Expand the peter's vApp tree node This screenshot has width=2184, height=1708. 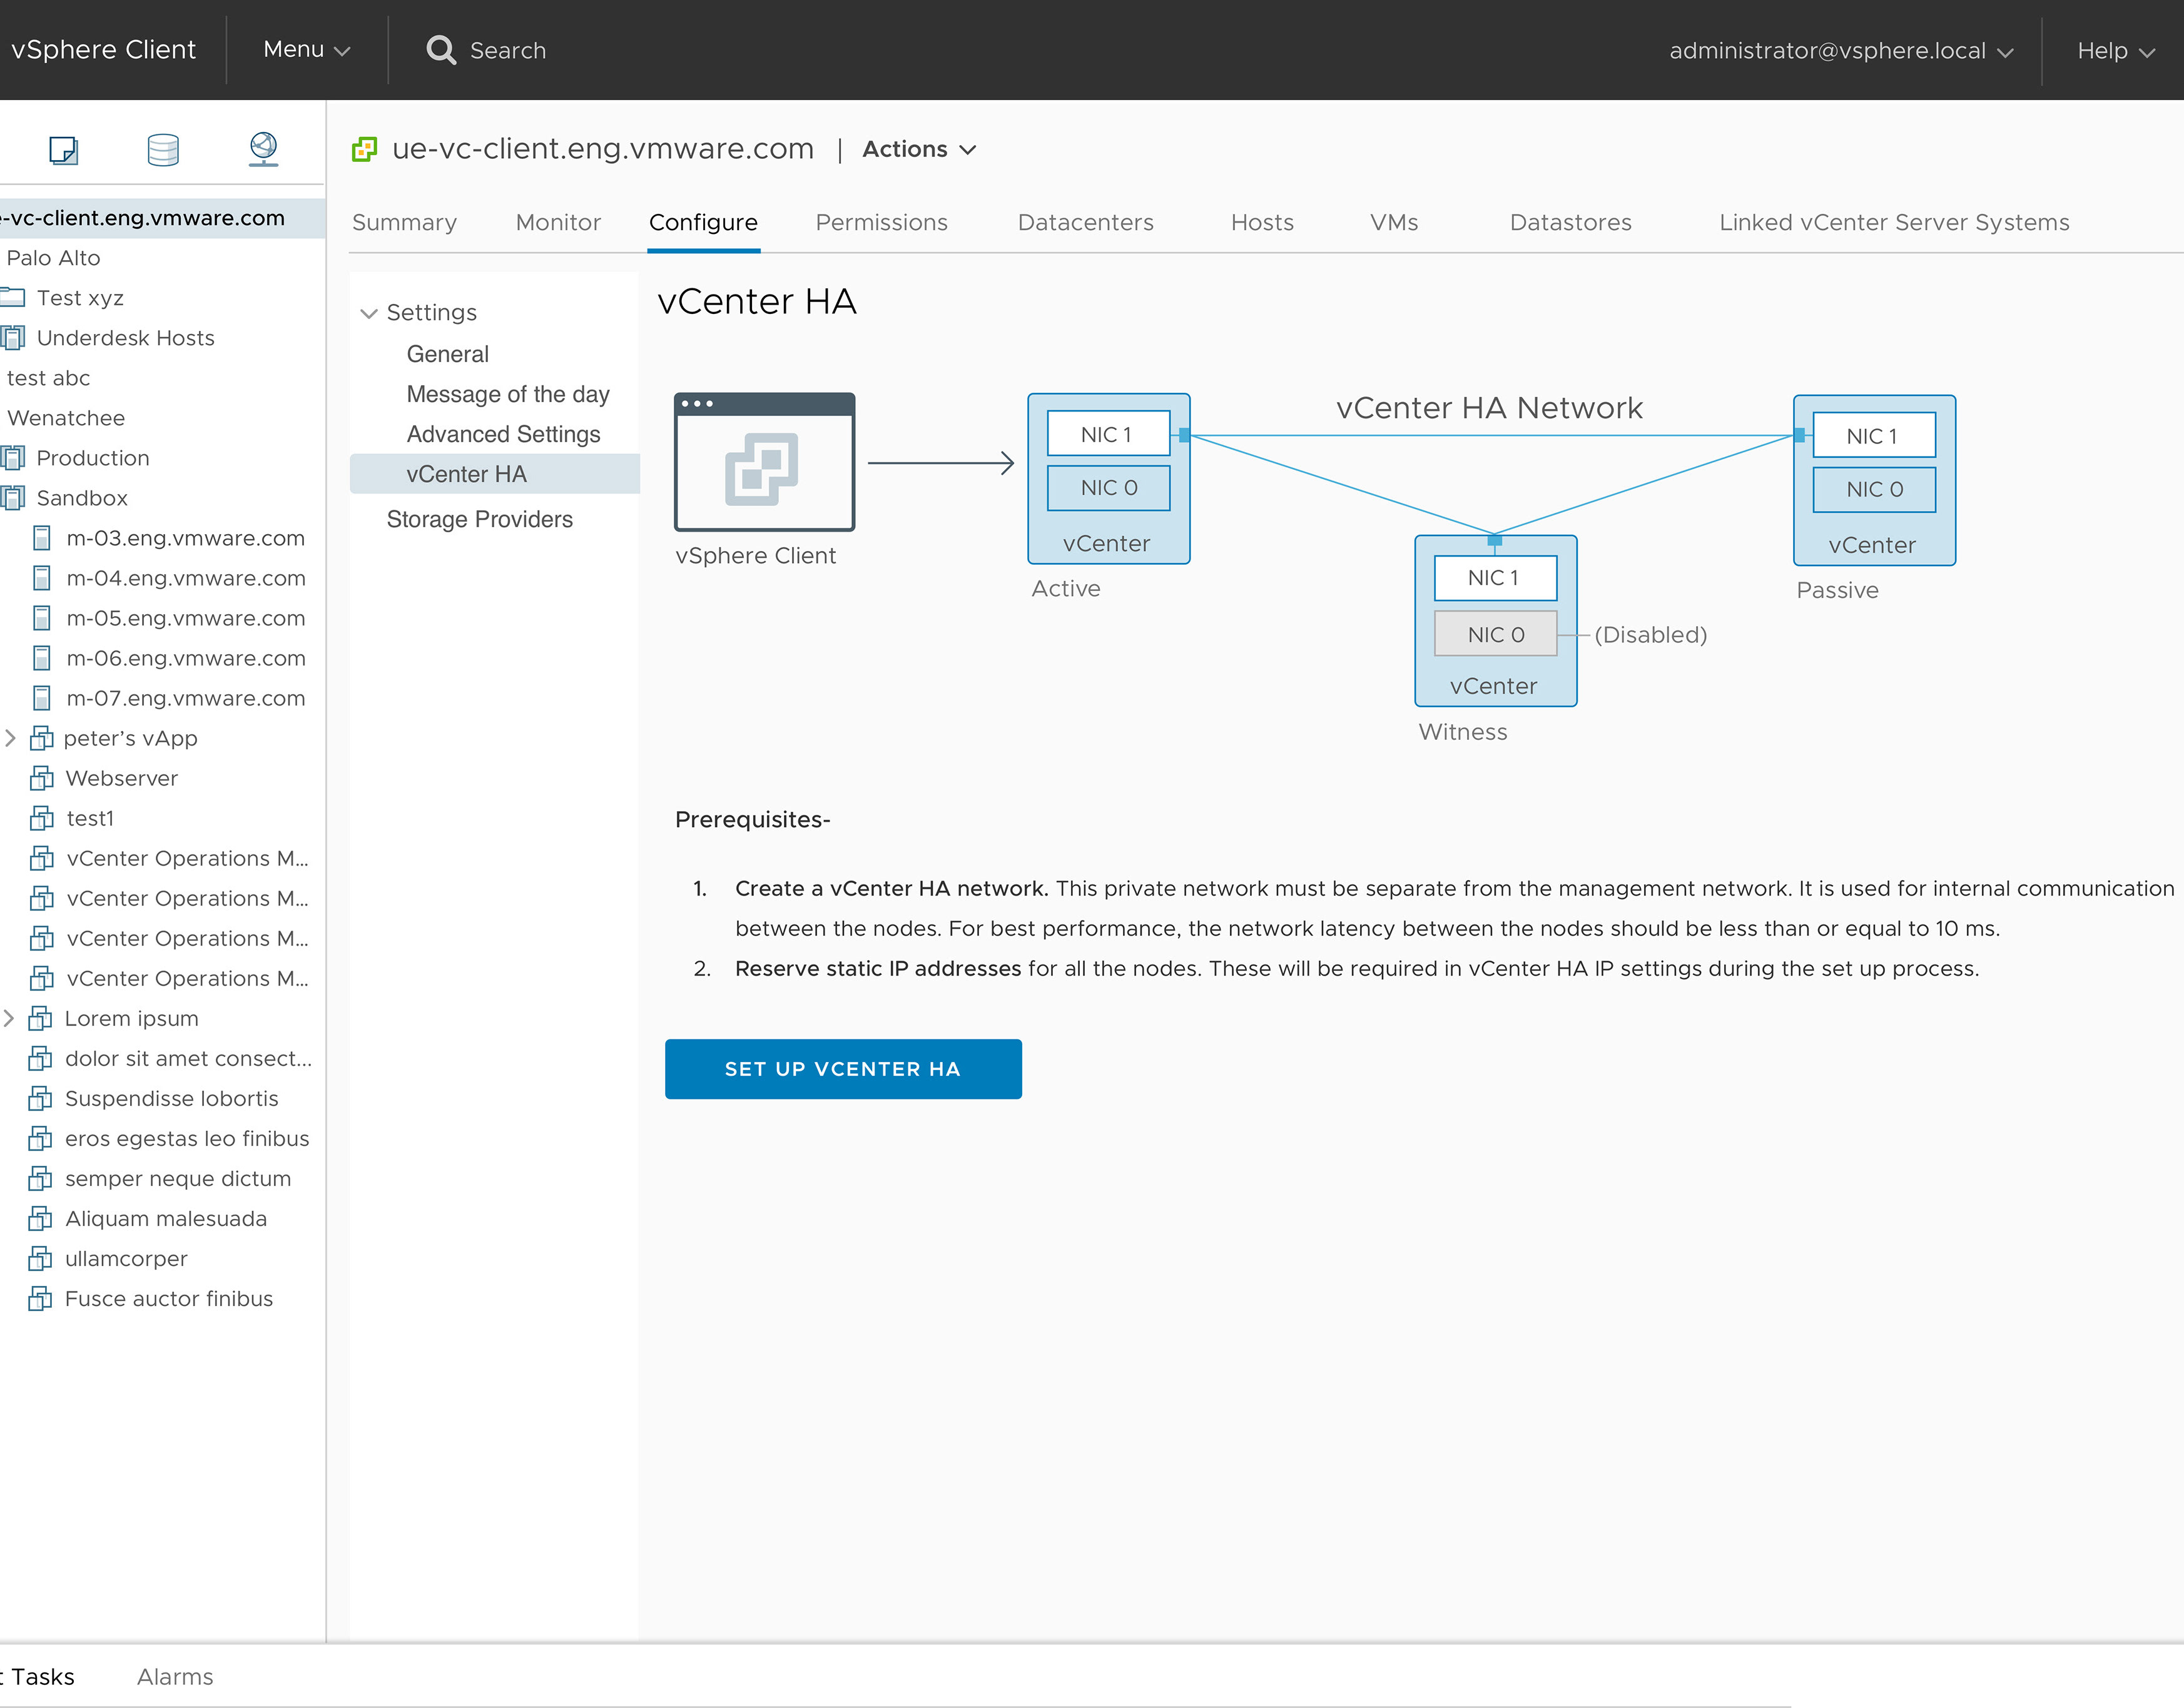point(10,738)
